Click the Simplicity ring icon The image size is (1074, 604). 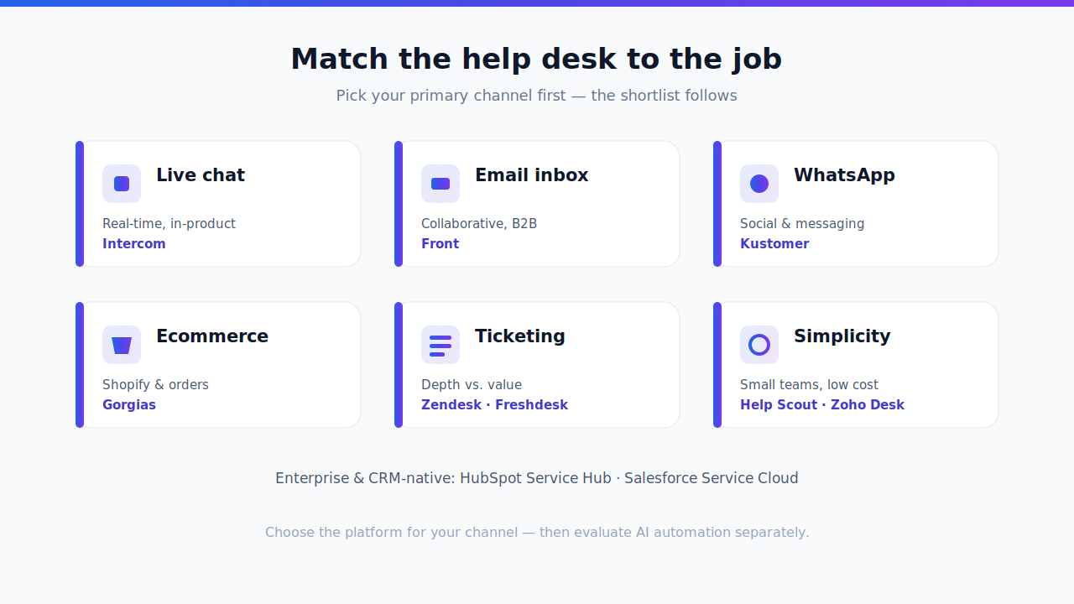pyautogui.click(x=759, y=345)
